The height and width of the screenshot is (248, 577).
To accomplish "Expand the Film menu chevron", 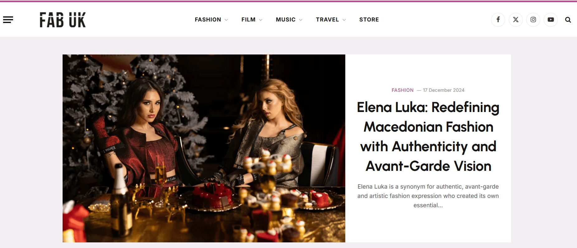I will [x=261, y=20].
